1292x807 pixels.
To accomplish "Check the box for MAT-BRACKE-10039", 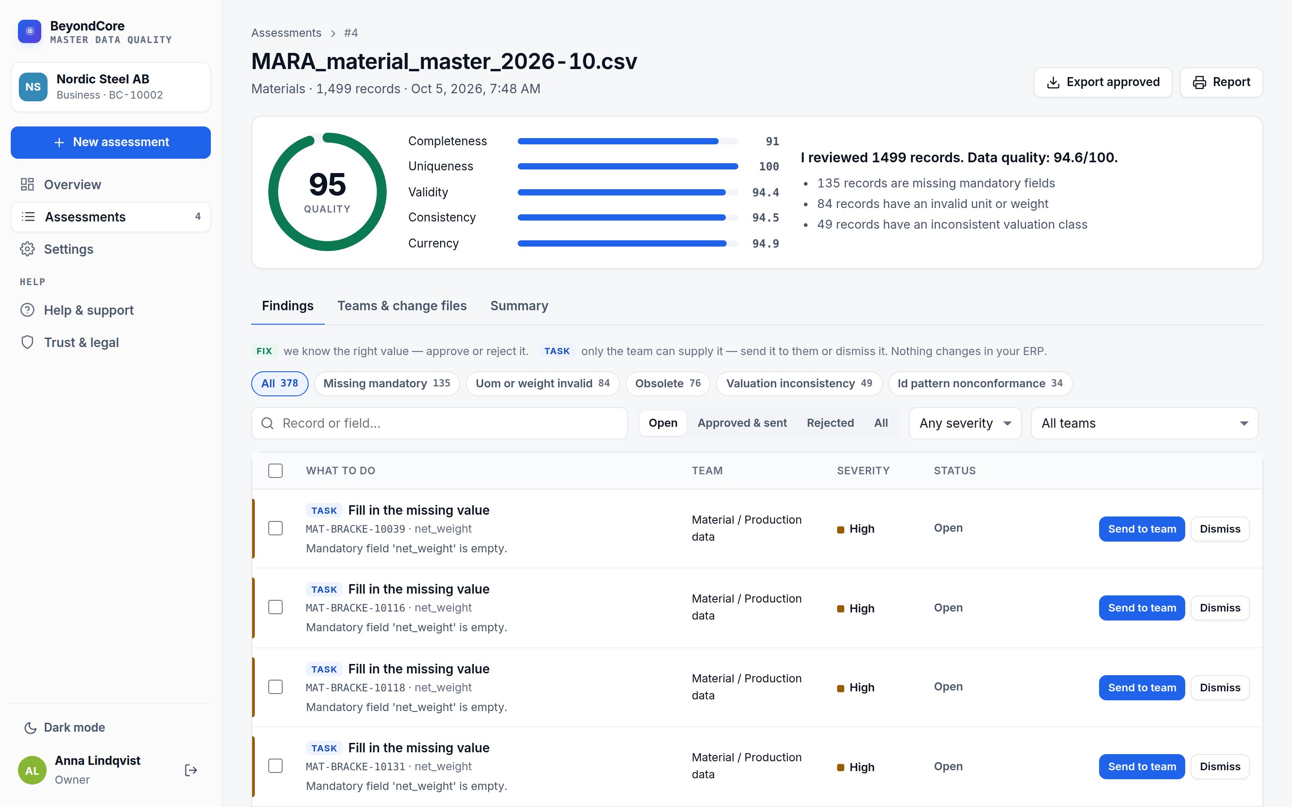I will tap(275, 529).
